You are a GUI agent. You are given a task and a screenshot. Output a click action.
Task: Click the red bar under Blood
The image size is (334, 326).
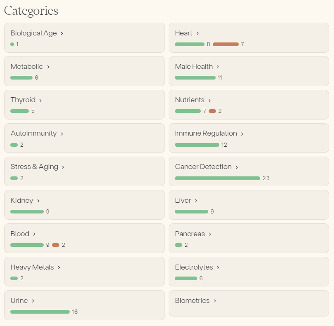coord(56,245)
